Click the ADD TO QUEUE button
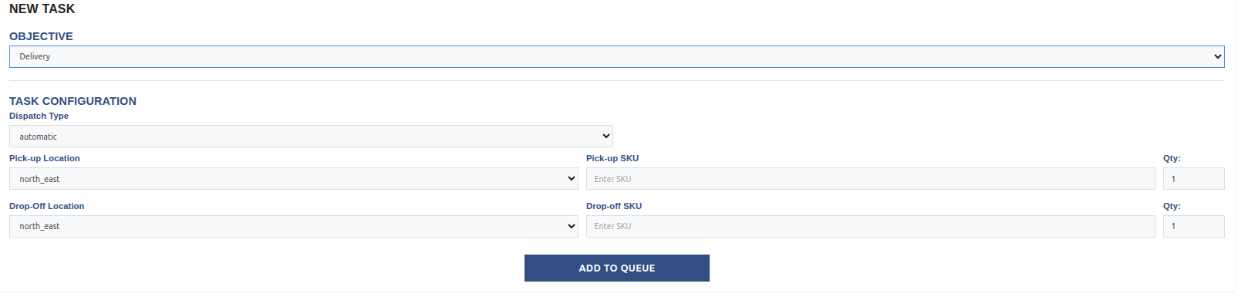Viewport: 1238px width, 297px height. coord(616,268)
